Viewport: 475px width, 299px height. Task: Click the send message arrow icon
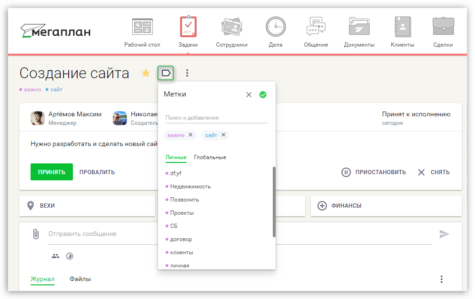(444, 234)
